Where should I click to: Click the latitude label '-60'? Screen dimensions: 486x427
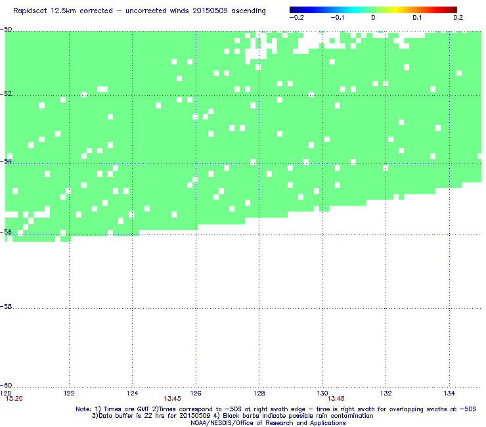6,386
